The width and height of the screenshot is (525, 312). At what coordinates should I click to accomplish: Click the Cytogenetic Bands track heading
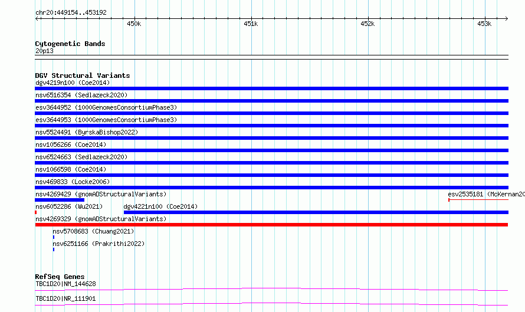coord(70,44)
